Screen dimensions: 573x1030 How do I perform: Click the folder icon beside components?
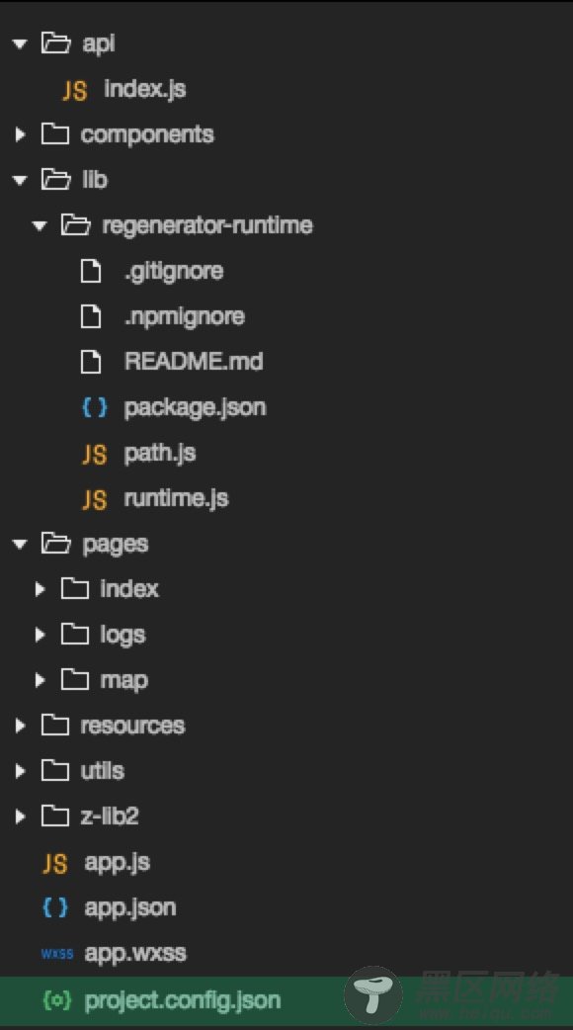pyautogui.click(x=55, y=134)
